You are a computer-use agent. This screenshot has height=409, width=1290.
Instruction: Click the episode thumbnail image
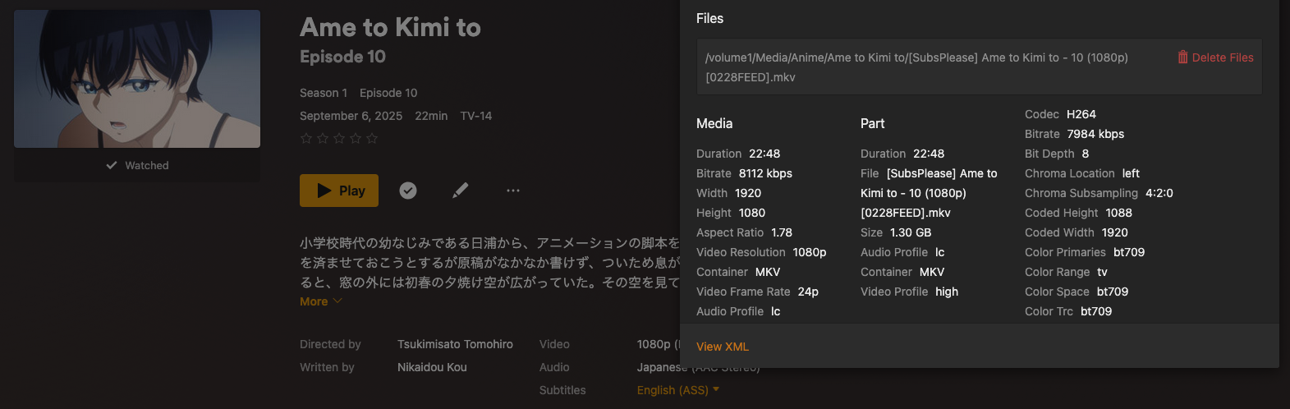137,79
